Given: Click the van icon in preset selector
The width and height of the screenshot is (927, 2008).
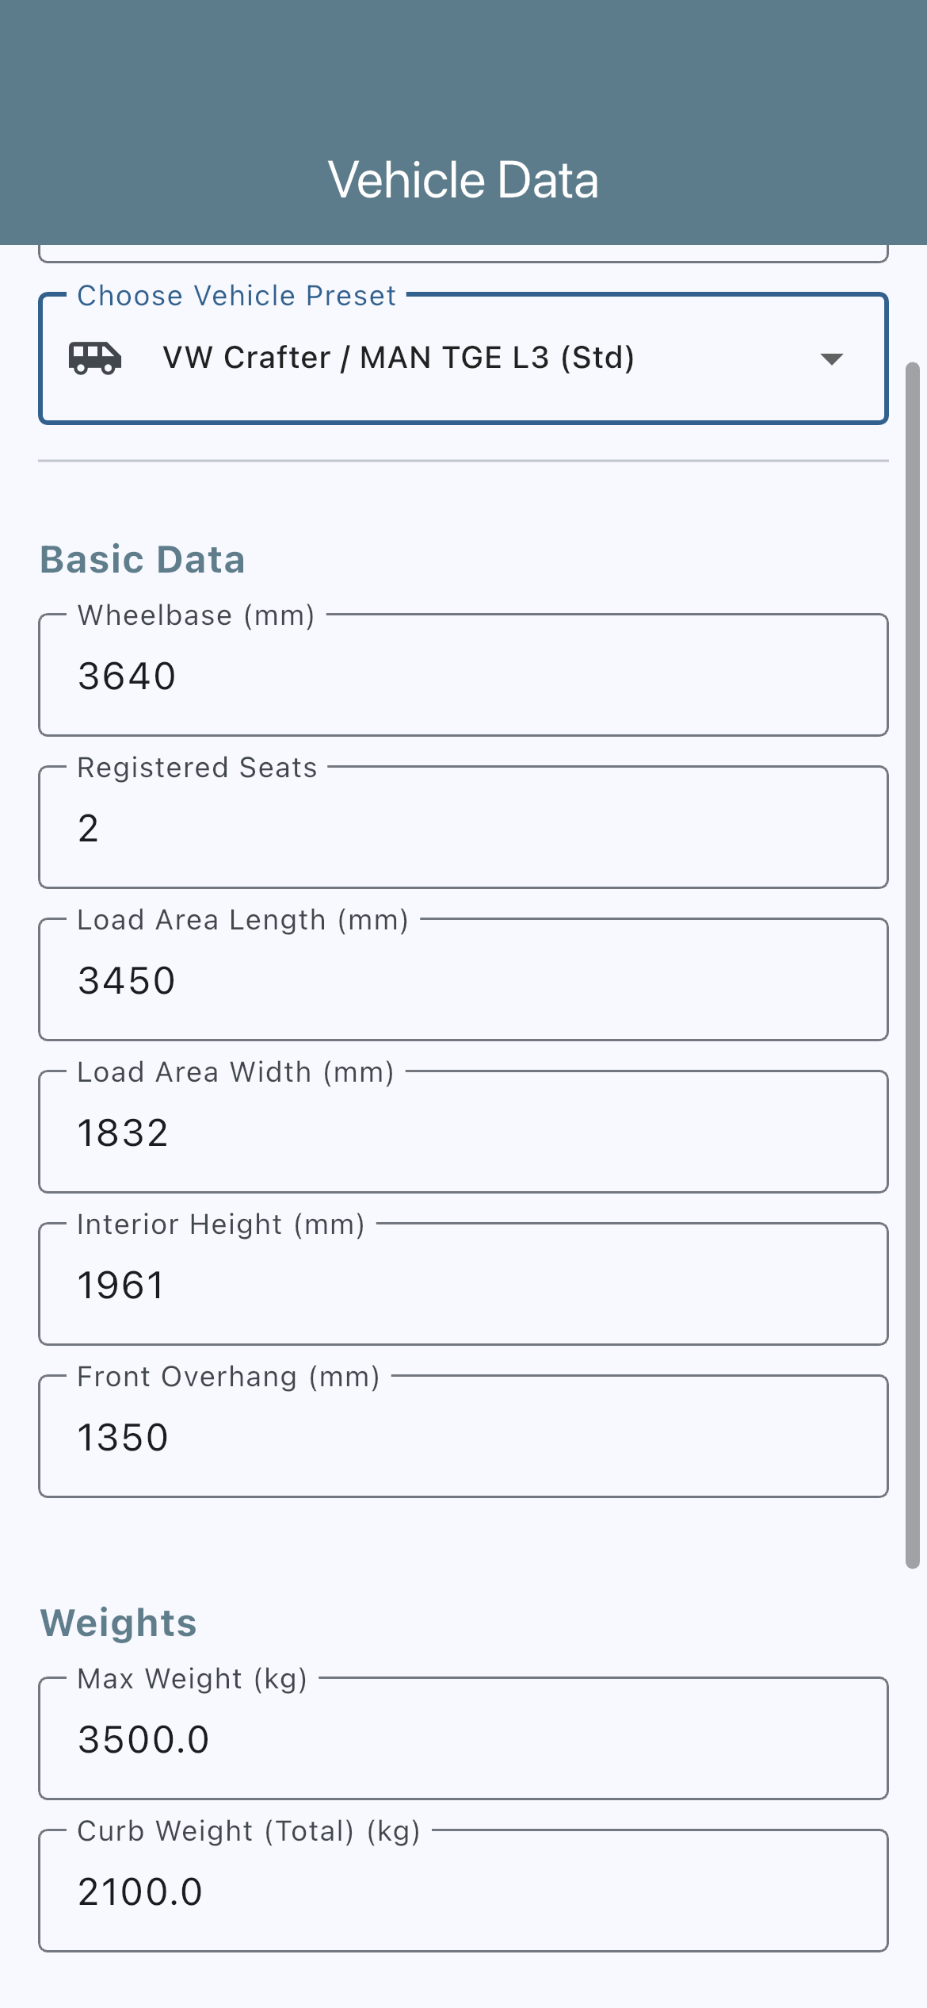Looking at the screenshot, I should pyautogui.click(x=95, y=358).
